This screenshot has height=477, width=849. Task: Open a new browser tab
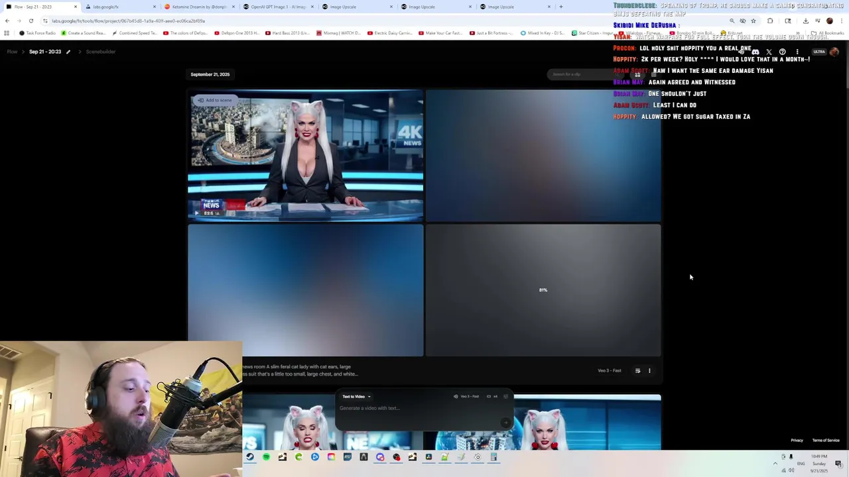coord(560,7)
